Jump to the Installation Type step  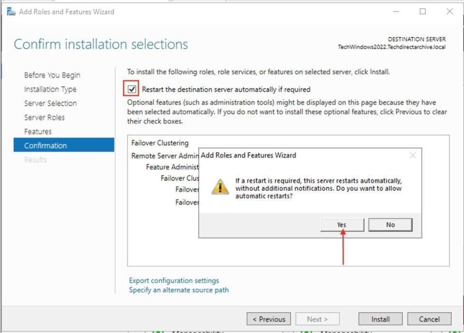pyautogui.click(x=50, y=89)
